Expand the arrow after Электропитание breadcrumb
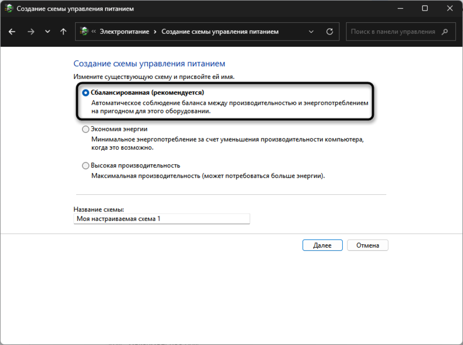 pyautogui.click(x=155, y=32)
